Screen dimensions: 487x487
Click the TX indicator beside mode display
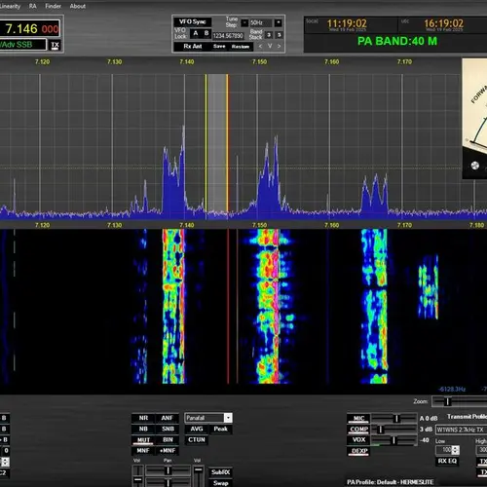[55, 45]
